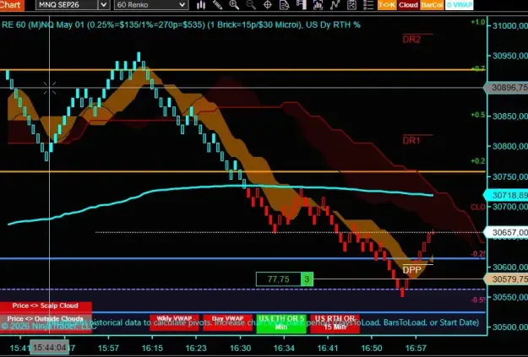
Task: Click the 15:57 time axis label
Action: click(x=108, y=348)
